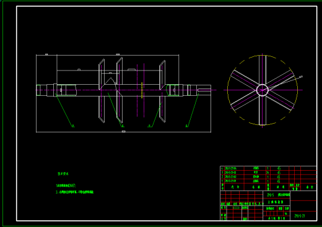Click row 4 of the parts list table
The height and width of the screenshot is (227, 322).
268,168
